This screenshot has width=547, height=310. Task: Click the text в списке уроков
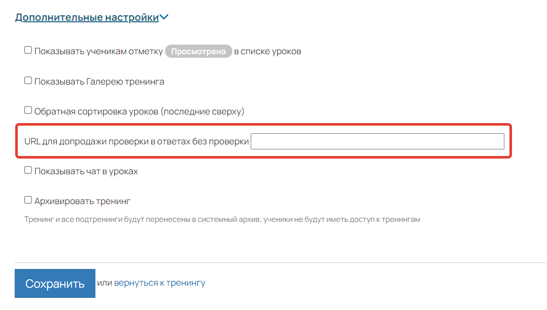267,52
